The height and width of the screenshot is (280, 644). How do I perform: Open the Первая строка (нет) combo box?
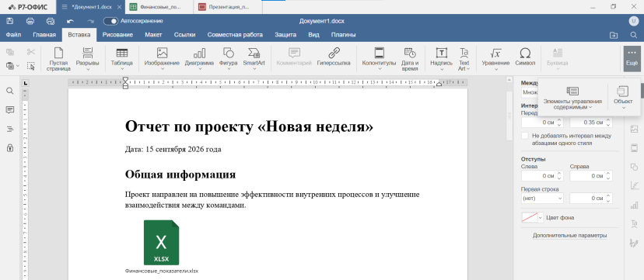pos(542,198)
